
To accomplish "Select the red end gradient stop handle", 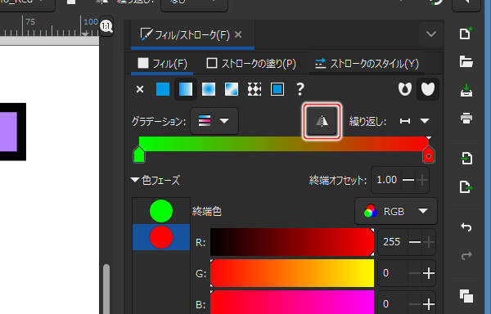I will coord(429,155).
